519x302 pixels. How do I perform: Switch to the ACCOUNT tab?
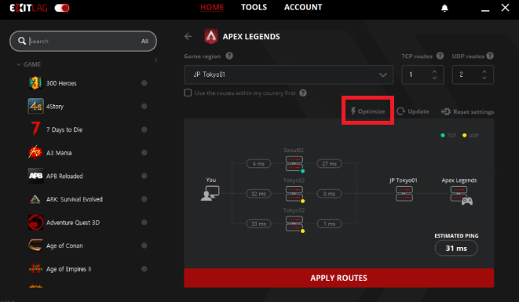(x=303, y=7)
